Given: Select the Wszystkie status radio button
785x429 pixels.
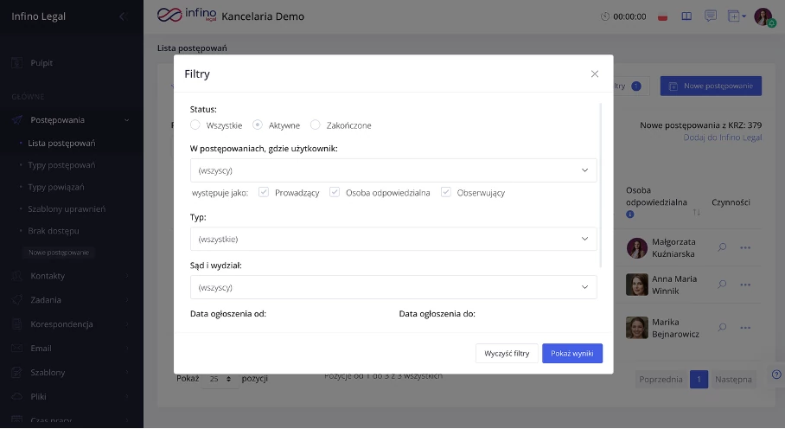Looking at the screenshot, I should 195,125.
